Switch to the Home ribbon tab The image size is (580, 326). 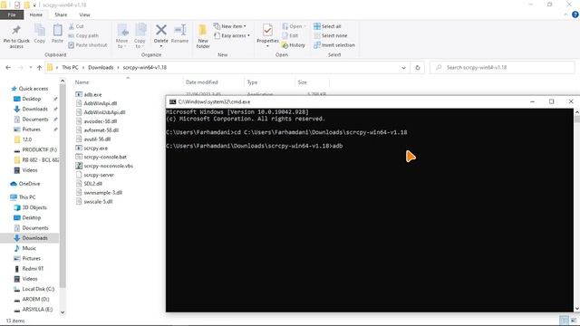click(36, 14)
